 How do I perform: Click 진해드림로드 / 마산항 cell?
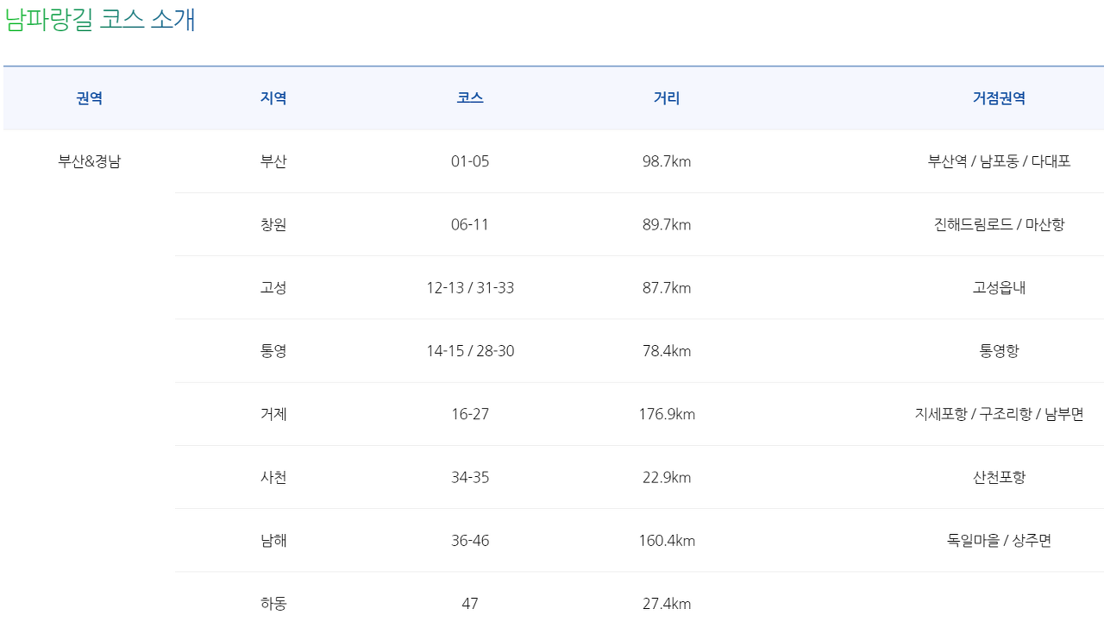(999, 224)
